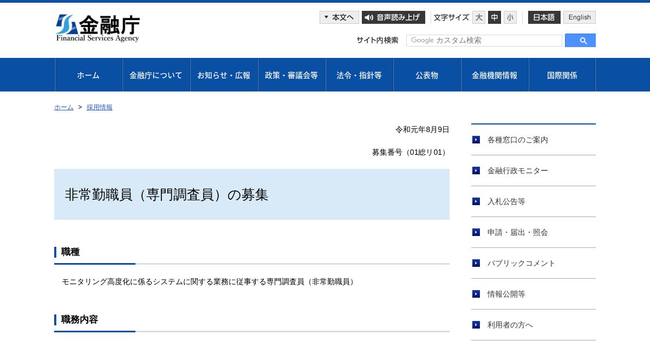Viewport: 650px width, 341px height.
Task: Switch language to English
Action: pos(580,17)
